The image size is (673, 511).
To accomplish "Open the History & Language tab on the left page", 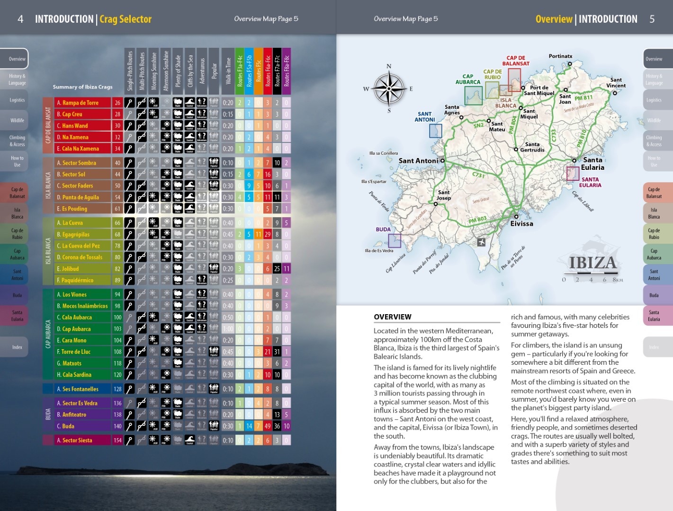I will tap(14, 79).
